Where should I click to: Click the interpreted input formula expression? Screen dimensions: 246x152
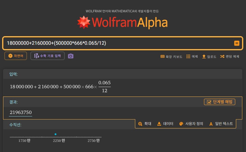click(60, 86)
